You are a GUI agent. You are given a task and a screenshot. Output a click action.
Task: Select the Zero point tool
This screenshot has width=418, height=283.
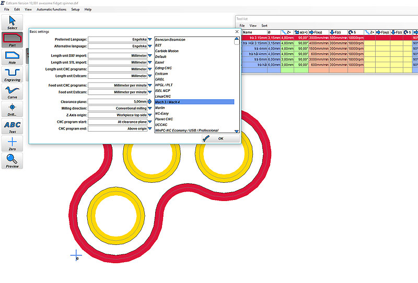click(13, 144)
